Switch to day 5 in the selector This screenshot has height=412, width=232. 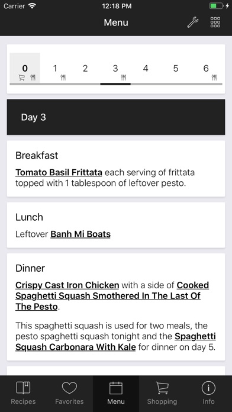coord(176,68)
